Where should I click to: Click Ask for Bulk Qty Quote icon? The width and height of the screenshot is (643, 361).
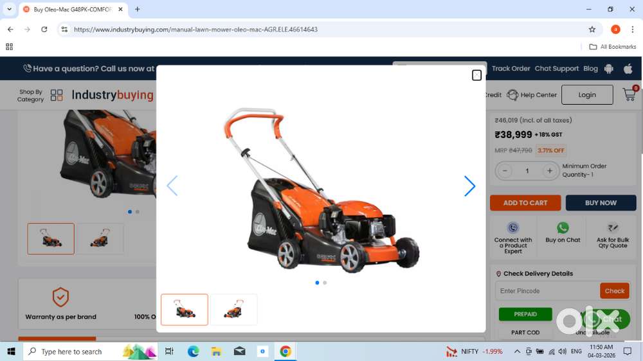(613, 228)
